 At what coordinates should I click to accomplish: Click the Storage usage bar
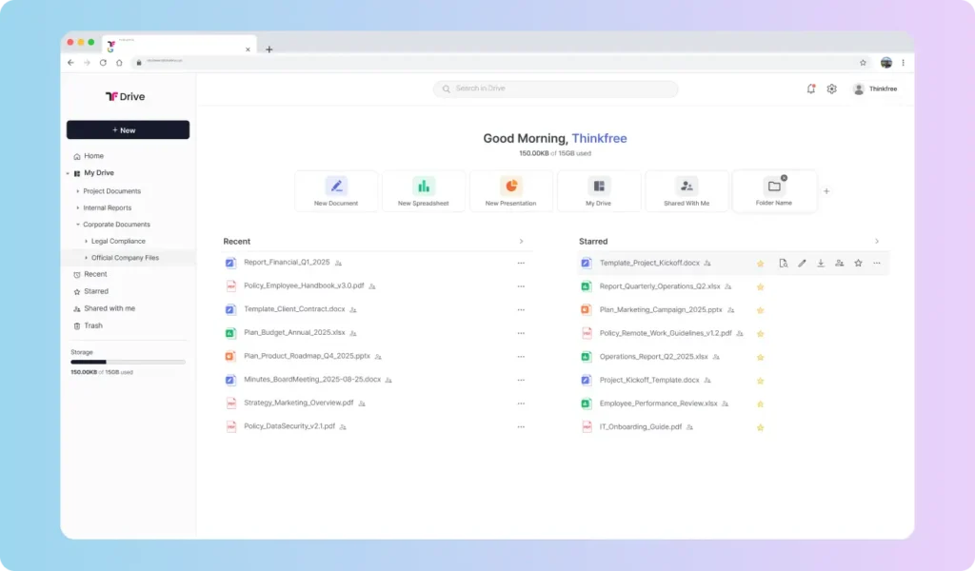(x=129, y=362)
